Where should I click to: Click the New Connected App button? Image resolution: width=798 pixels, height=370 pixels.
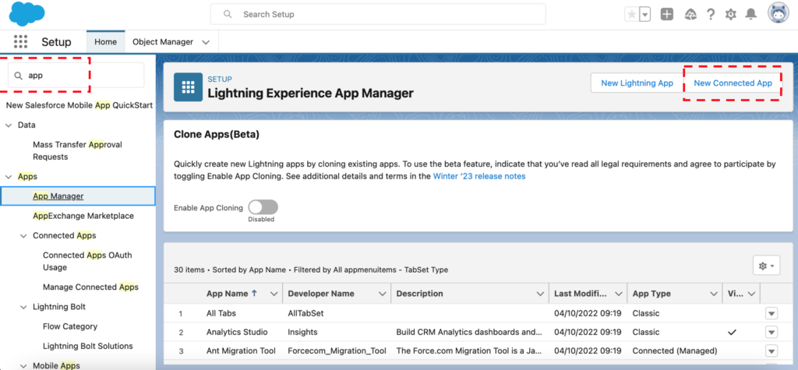point(733,83)
